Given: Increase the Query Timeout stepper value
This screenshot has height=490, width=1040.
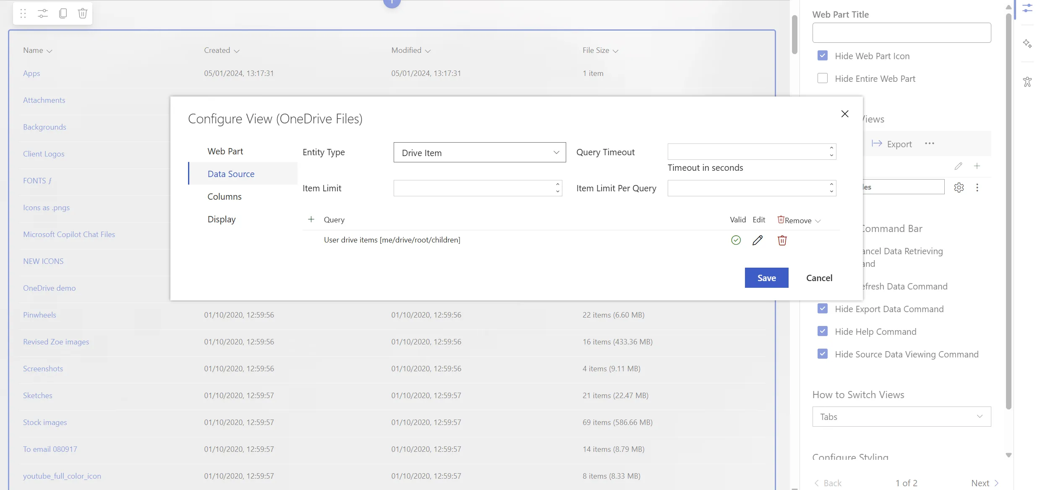Looking at the screenshot, I should point(831,148).
